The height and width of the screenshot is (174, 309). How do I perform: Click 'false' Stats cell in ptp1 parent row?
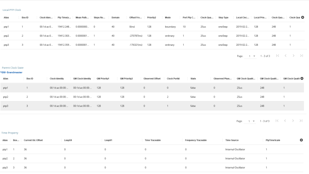193,88
